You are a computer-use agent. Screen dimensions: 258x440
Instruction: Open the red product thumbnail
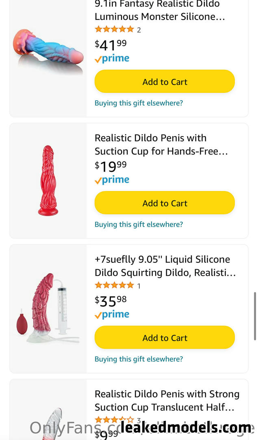pos(48,180)
